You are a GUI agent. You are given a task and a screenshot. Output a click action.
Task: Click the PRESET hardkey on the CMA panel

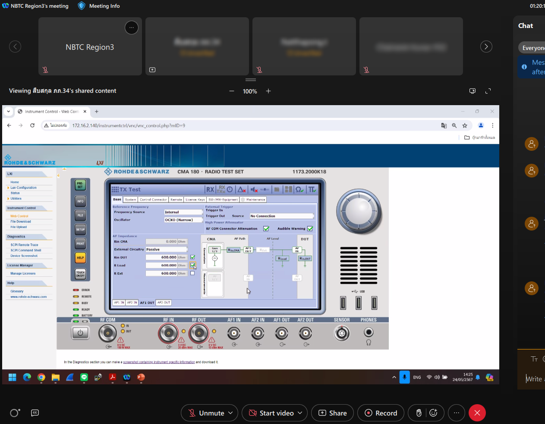point(80,185)
